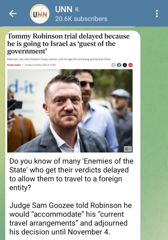The height and width of the screenshot is (240, 168).
Task: Select the Judge Sam Goozee paragraph
Action: pos(70,219)
